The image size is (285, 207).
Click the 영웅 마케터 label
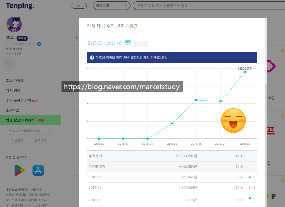point(14,49)
